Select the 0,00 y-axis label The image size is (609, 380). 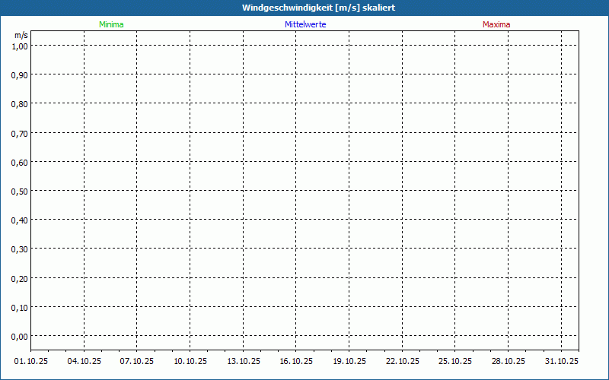click(20, 336)
